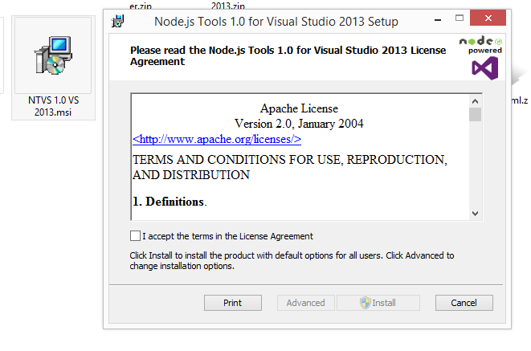The height and width of the screenshot is (351, 531).
Task: Cancel the Node.js Tools setup
Action: [464, 303]
